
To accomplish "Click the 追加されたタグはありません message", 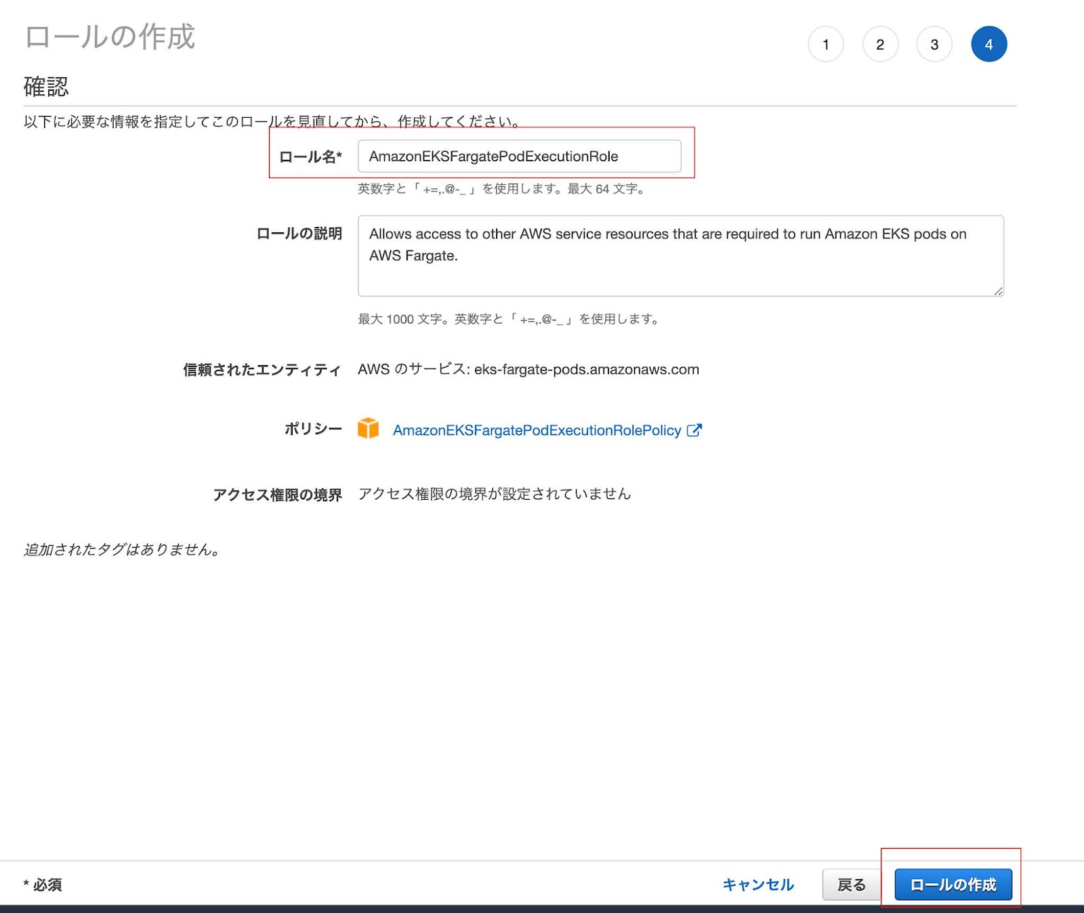I will point(122,549).
